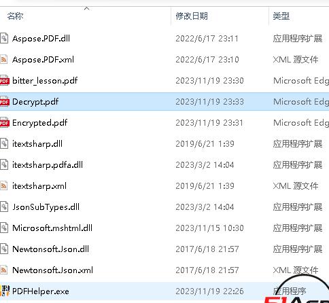The height and width of the screenshot is (303, 329).
Task: Select the bitter_lesson.pdf PDF icon
Action: click(5, 80)
